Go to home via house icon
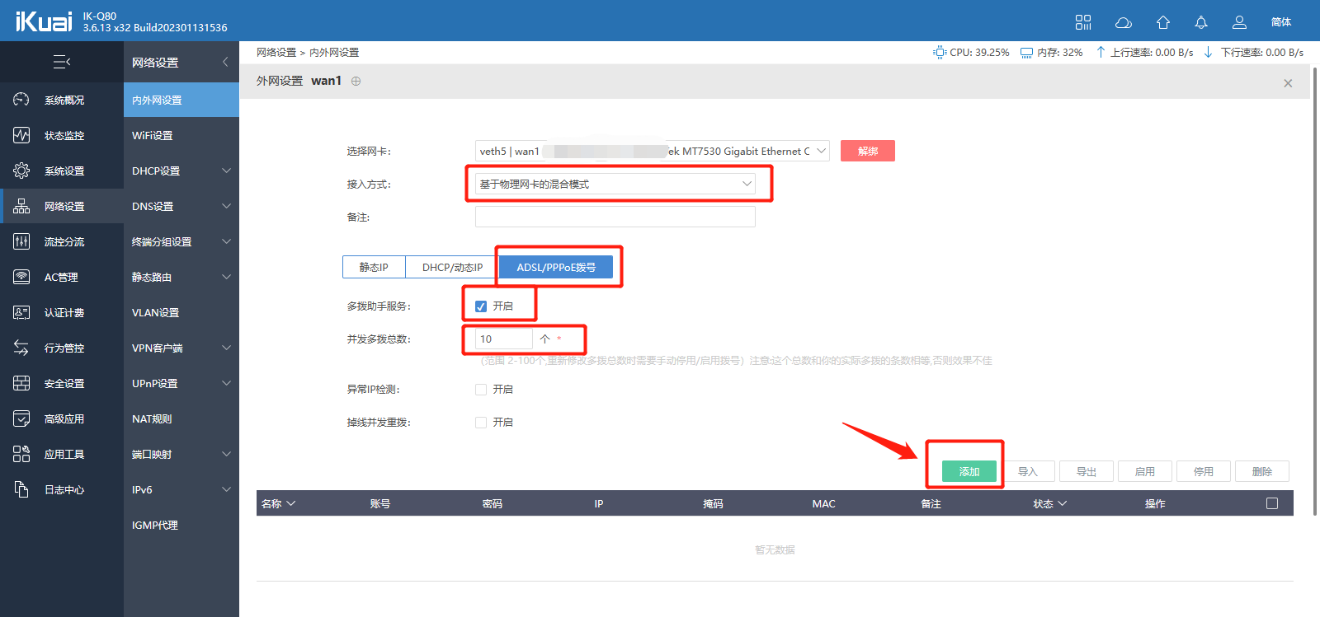The image size is (1320, 617). 1163,22
